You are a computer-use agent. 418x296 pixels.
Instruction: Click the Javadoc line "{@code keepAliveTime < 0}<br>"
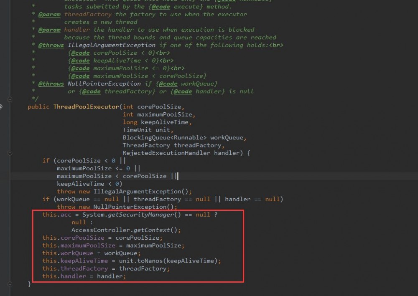click(x=121, y=61)
